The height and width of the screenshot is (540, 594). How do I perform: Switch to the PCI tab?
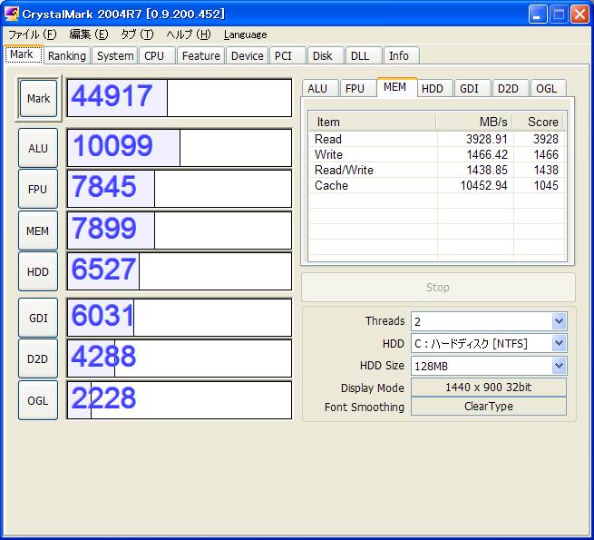287,55
